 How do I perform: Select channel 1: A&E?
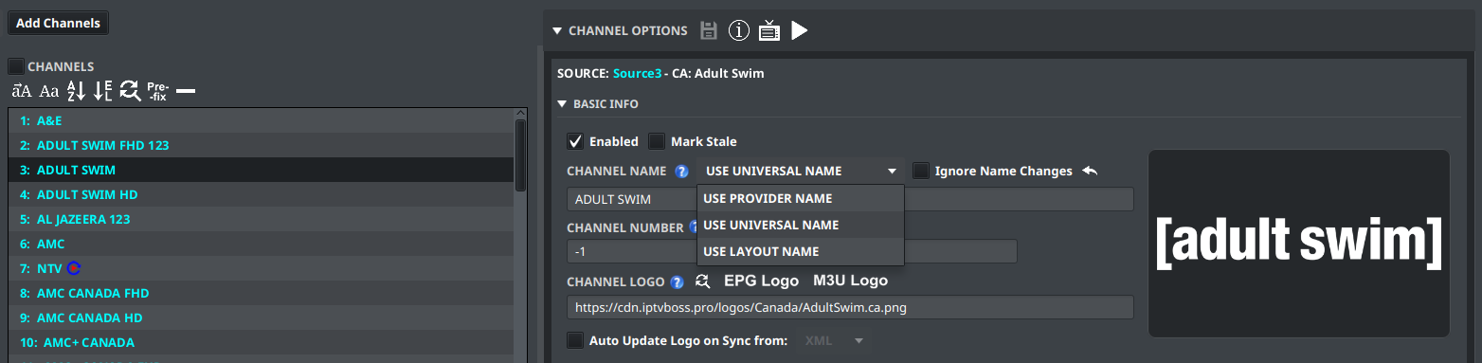coord(261,121)
